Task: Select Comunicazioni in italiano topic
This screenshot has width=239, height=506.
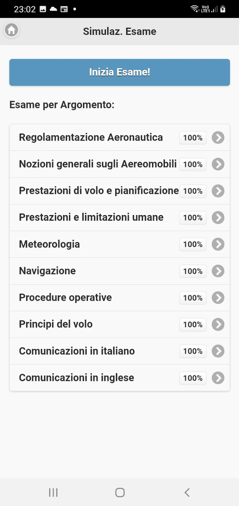Action: 77,351
